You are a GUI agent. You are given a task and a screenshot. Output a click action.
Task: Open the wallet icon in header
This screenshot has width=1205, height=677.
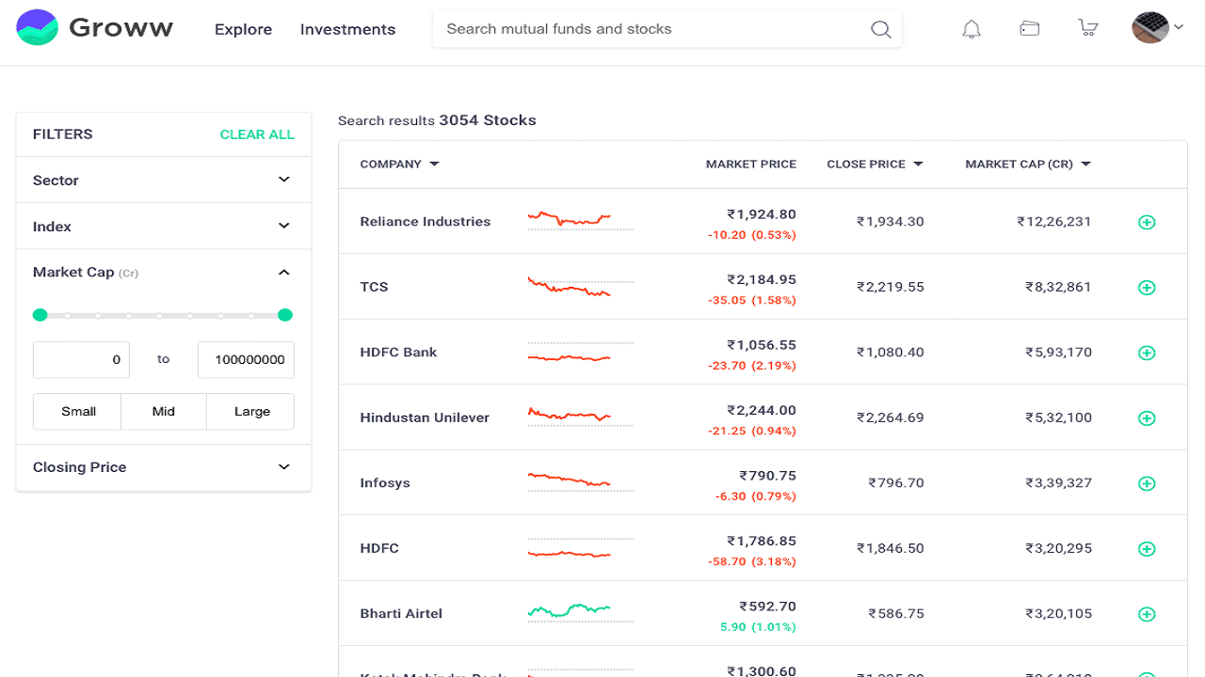1030,29
